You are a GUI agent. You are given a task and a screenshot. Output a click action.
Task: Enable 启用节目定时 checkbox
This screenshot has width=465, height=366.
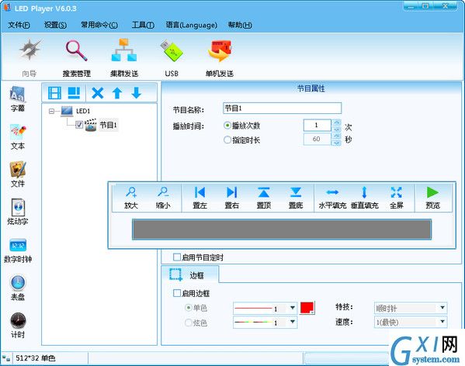177,257
